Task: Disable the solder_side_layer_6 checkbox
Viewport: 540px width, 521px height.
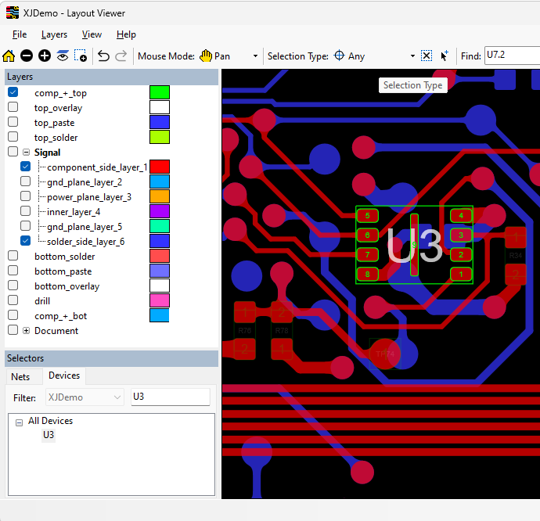Action: (26, 241)
